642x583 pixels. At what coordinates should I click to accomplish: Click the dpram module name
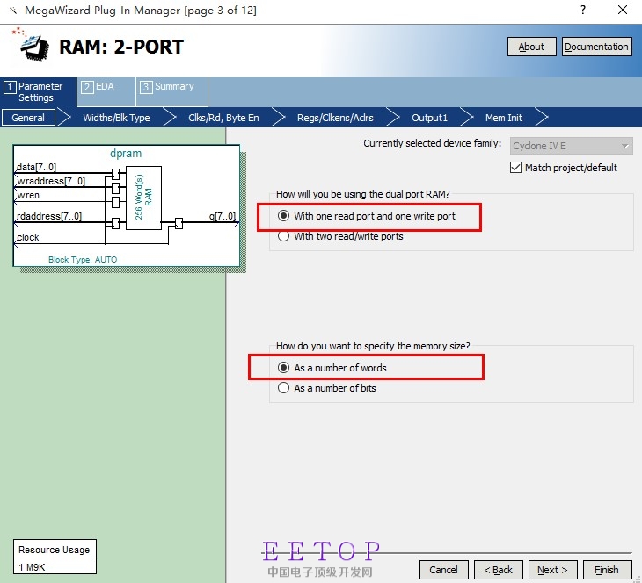[x=126, y=154]
